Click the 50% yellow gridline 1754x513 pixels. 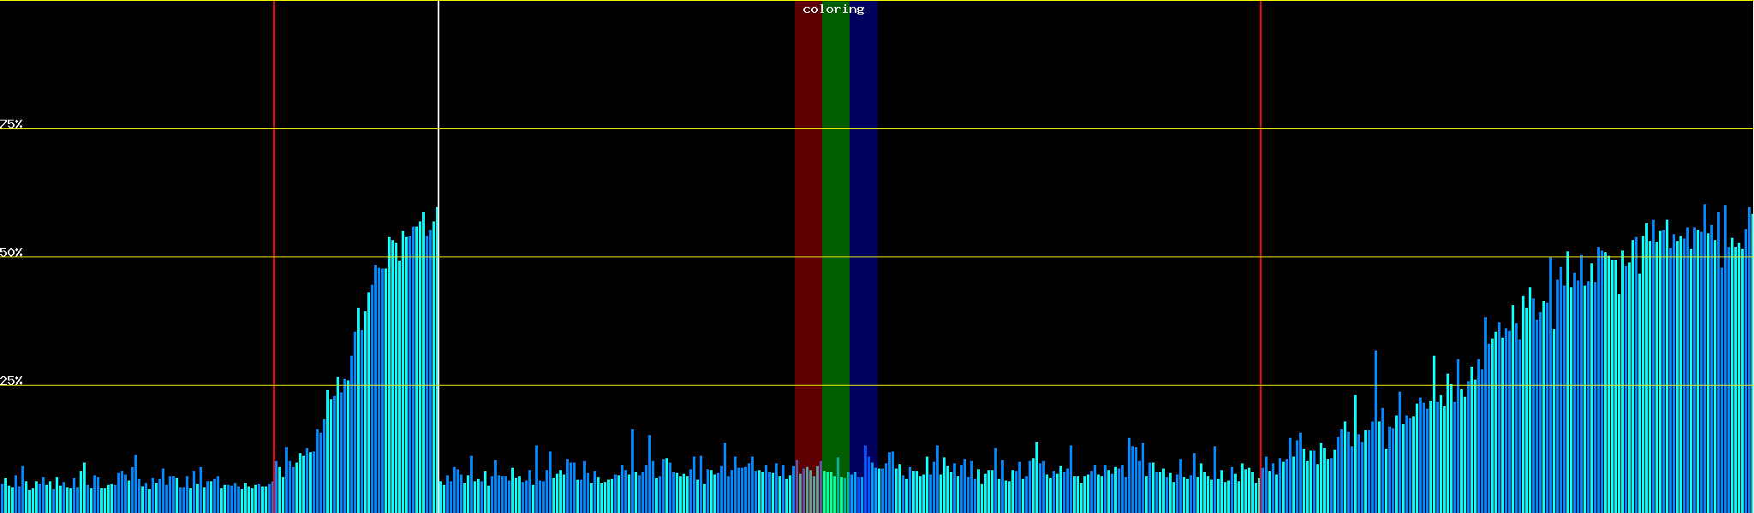point(1028,257)
